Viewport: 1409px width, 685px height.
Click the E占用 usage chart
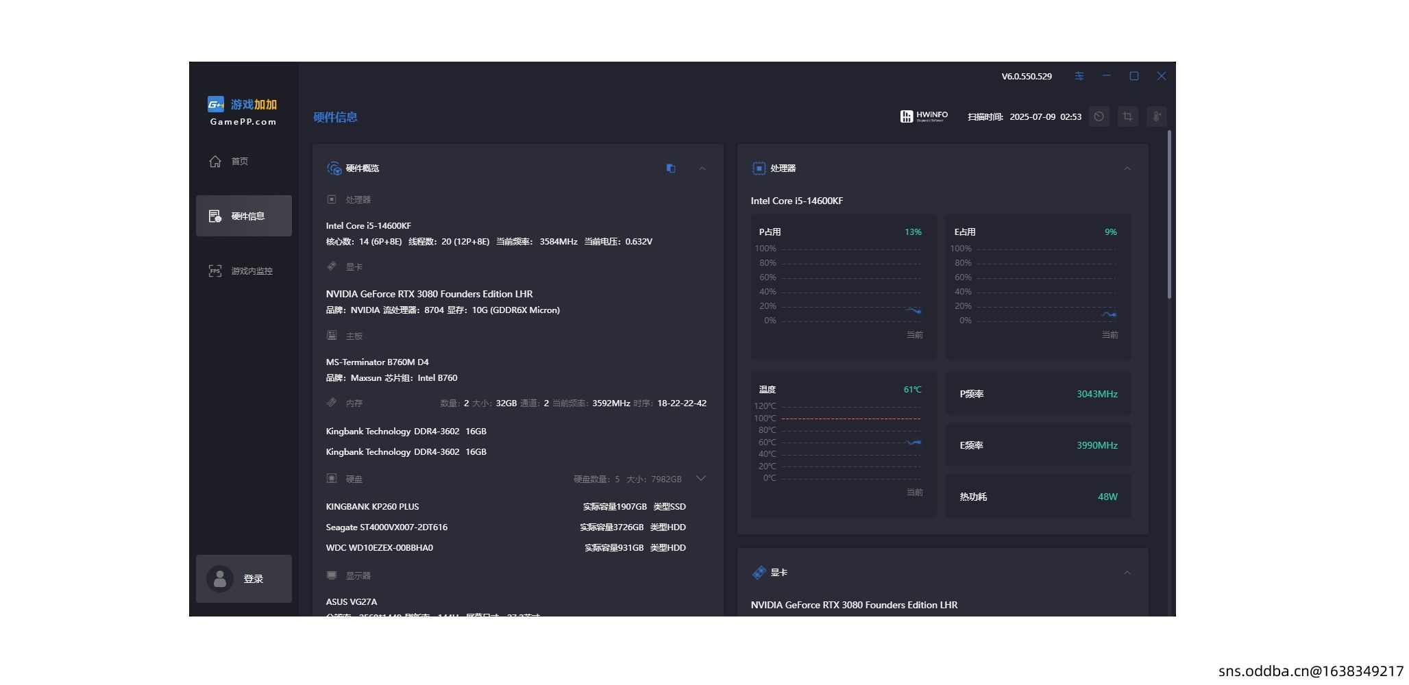(x=1039, y=287)
